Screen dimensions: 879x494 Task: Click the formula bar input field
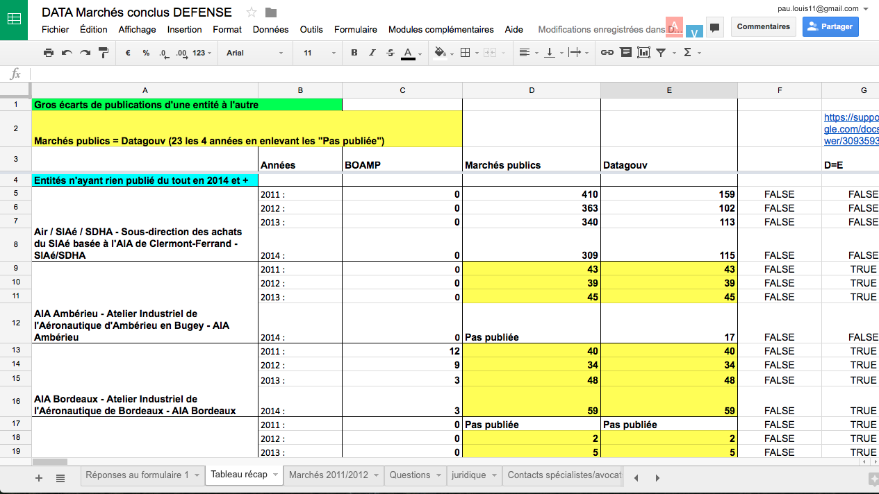click(452, 74)
